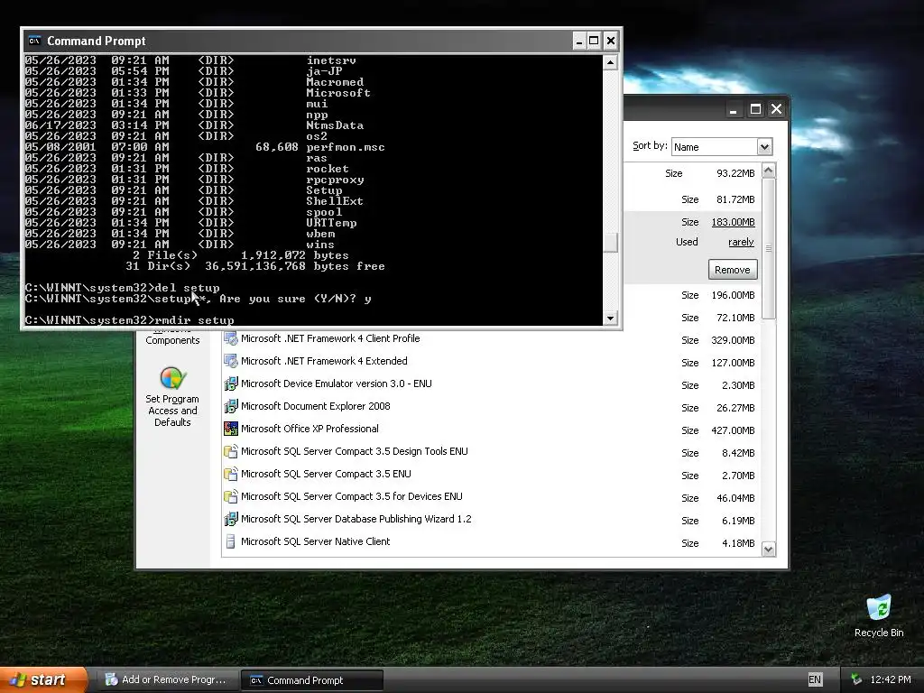The width and height of the screenshot is (924, 693).
Task: Click the program list scrollbar thumb
Action: 769,249
